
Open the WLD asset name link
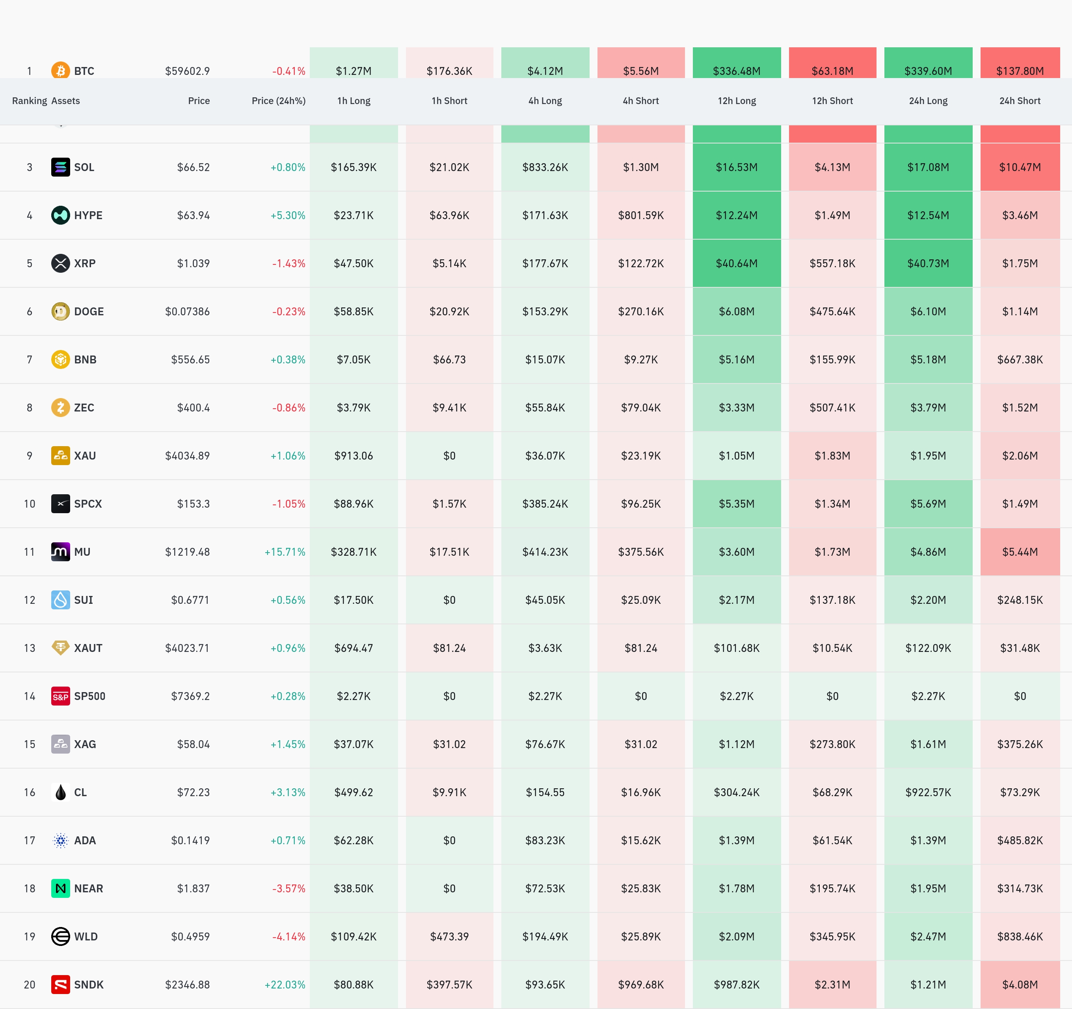click(x=86, y=937)
